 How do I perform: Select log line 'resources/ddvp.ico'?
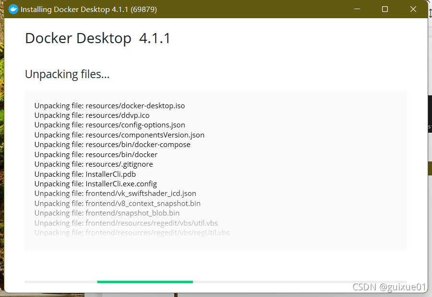(x=92, y=115)
